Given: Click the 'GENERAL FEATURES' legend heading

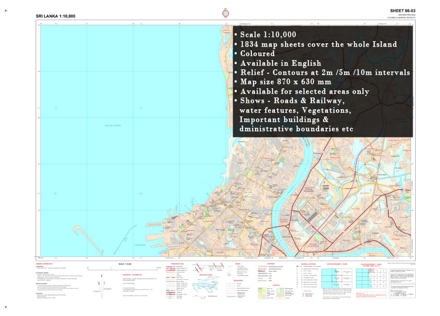Looking at the screenshot, I should click(x=309, y=264).
